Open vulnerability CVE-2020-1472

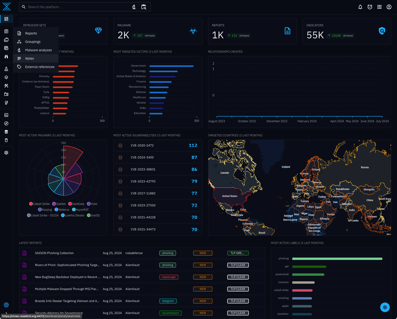[x=158, y=146]
